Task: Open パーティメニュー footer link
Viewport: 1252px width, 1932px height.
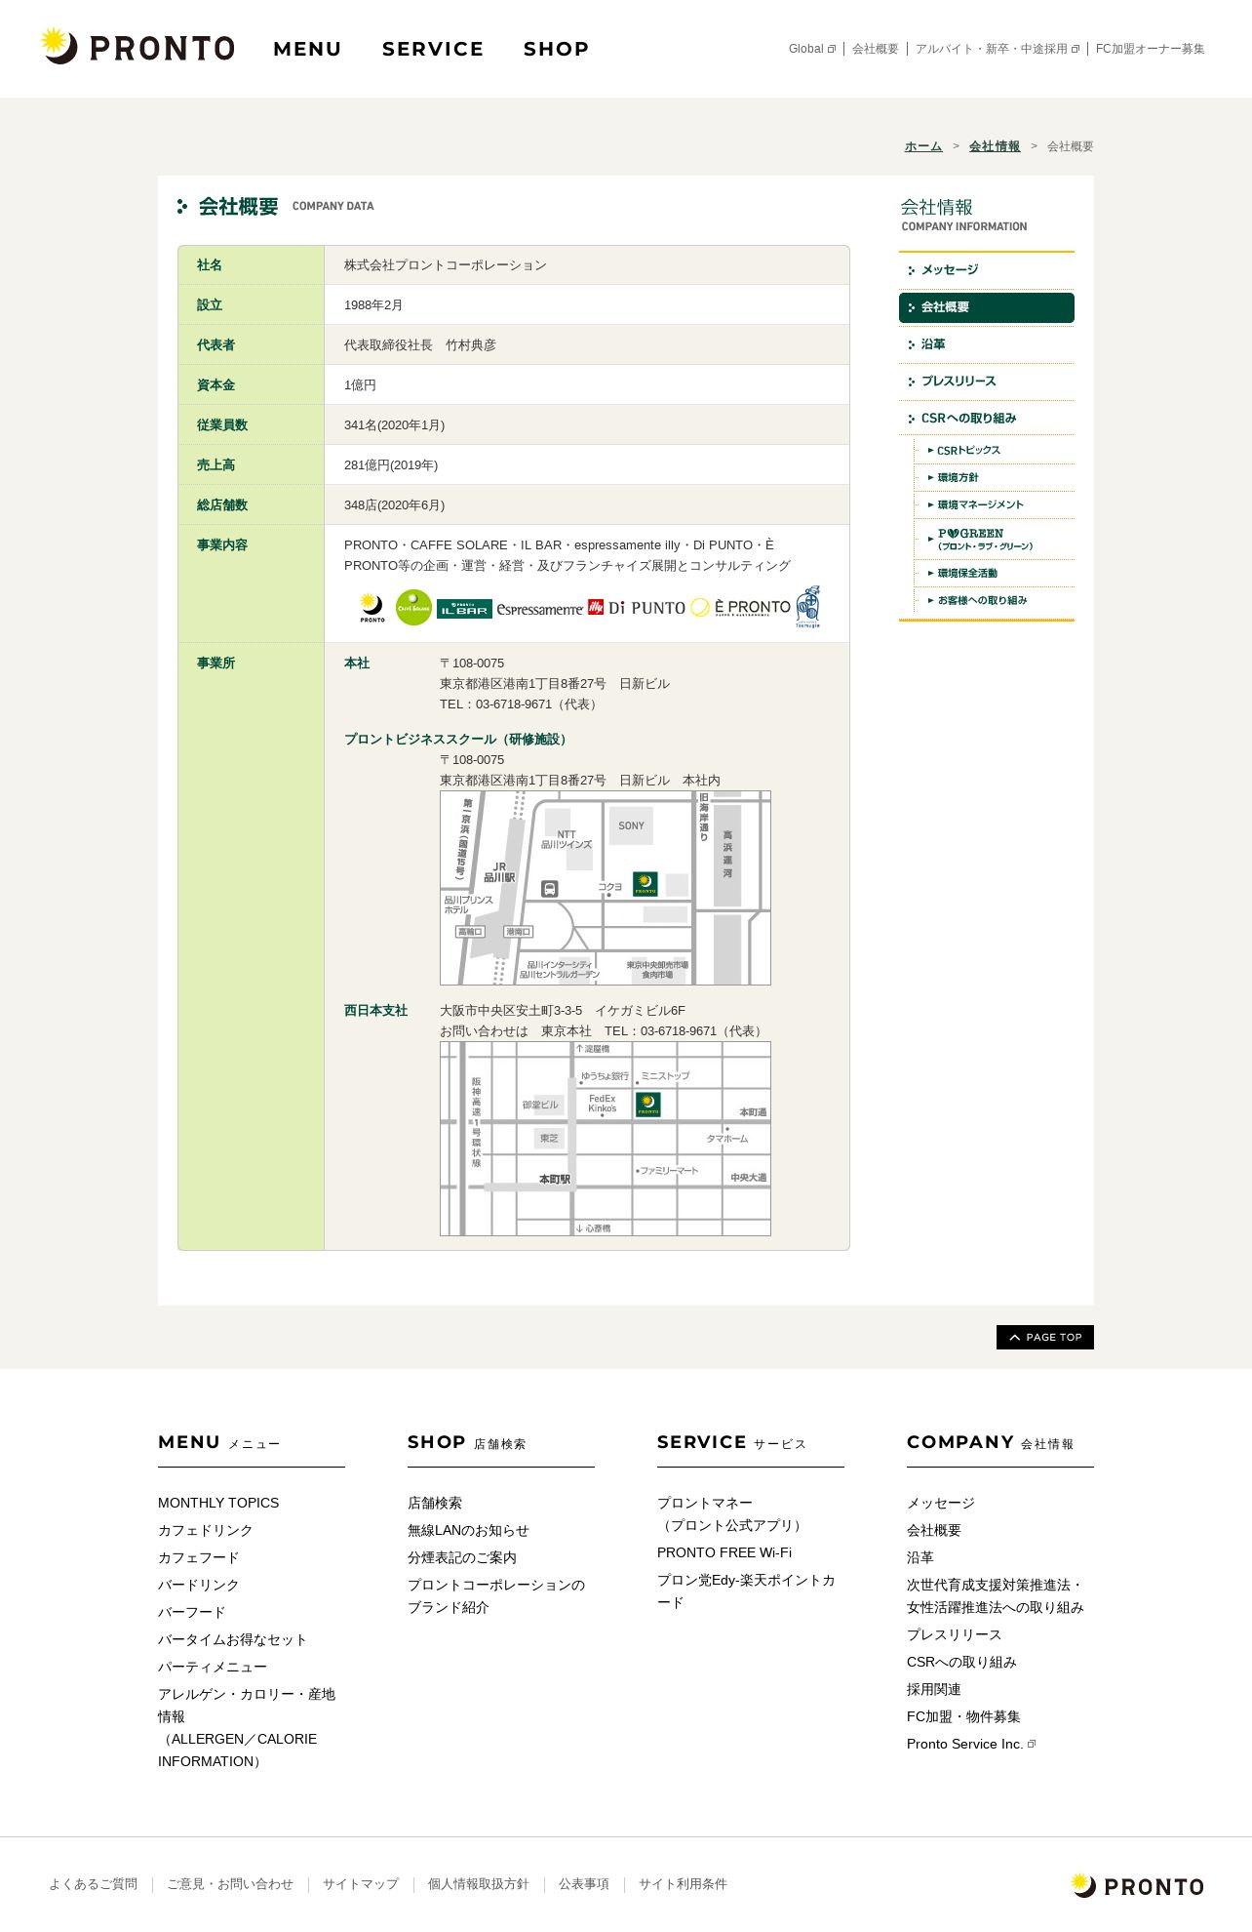Action: coord(212,1667)
